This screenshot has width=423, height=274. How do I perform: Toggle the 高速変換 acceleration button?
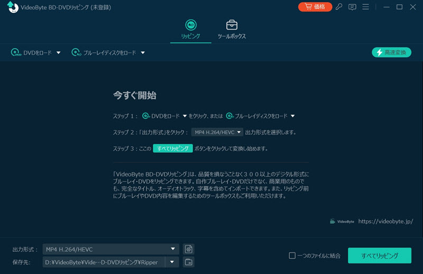tap(391, 52)
